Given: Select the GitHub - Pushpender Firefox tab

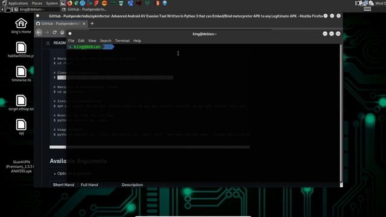Looking at the screenshot, I should point(60,24).
